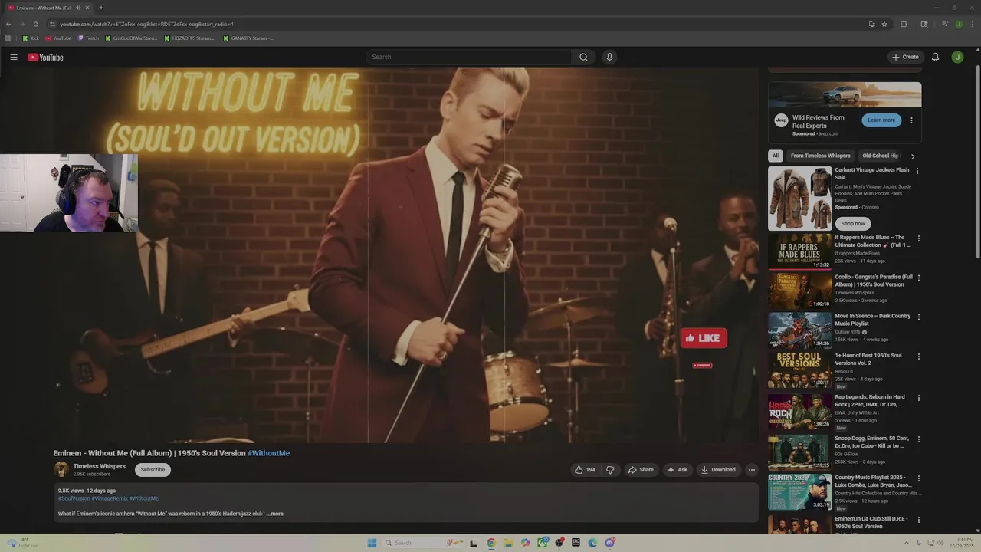Click Learn more on the Jeep ad
The width and height of the screenshot is (981, 552).
(881, 120)
